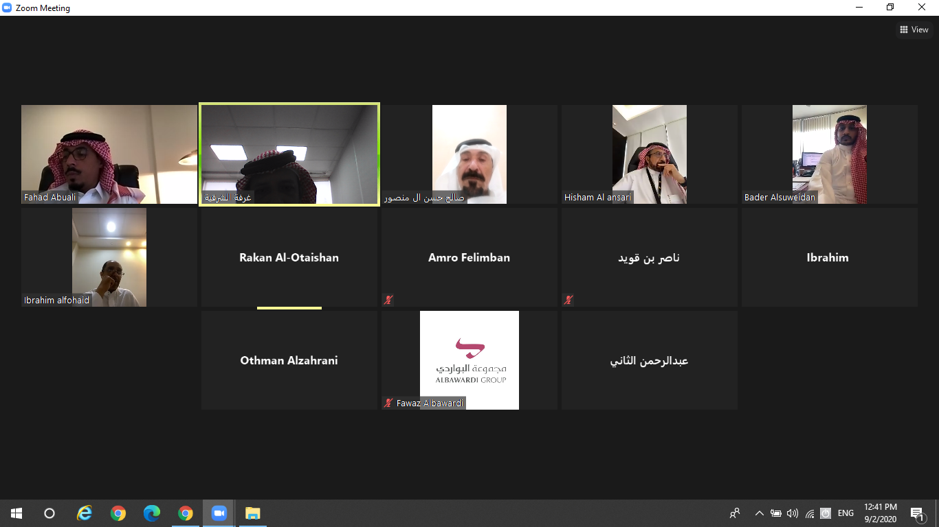This screenshot has width=939, height=527.
Task: Click muted microphone icon on Amro Felimban tile
Action: (388, 300)
